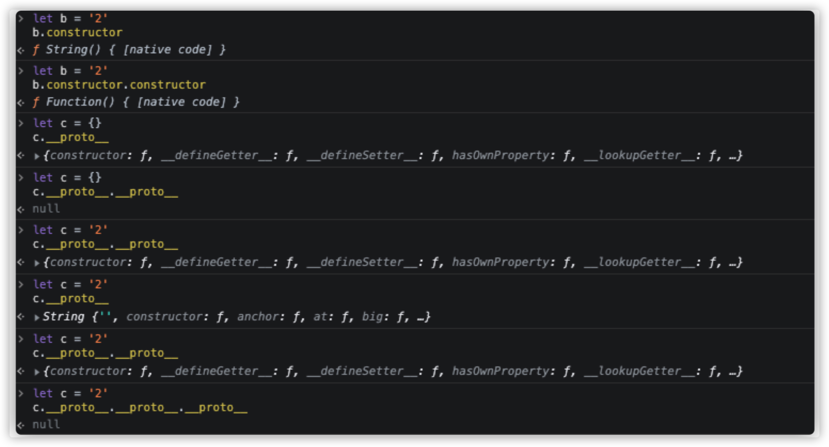Click the input prompt chevron of the topmost entry
The height and width of the screenshot is (447, 829).
[21, 18]
